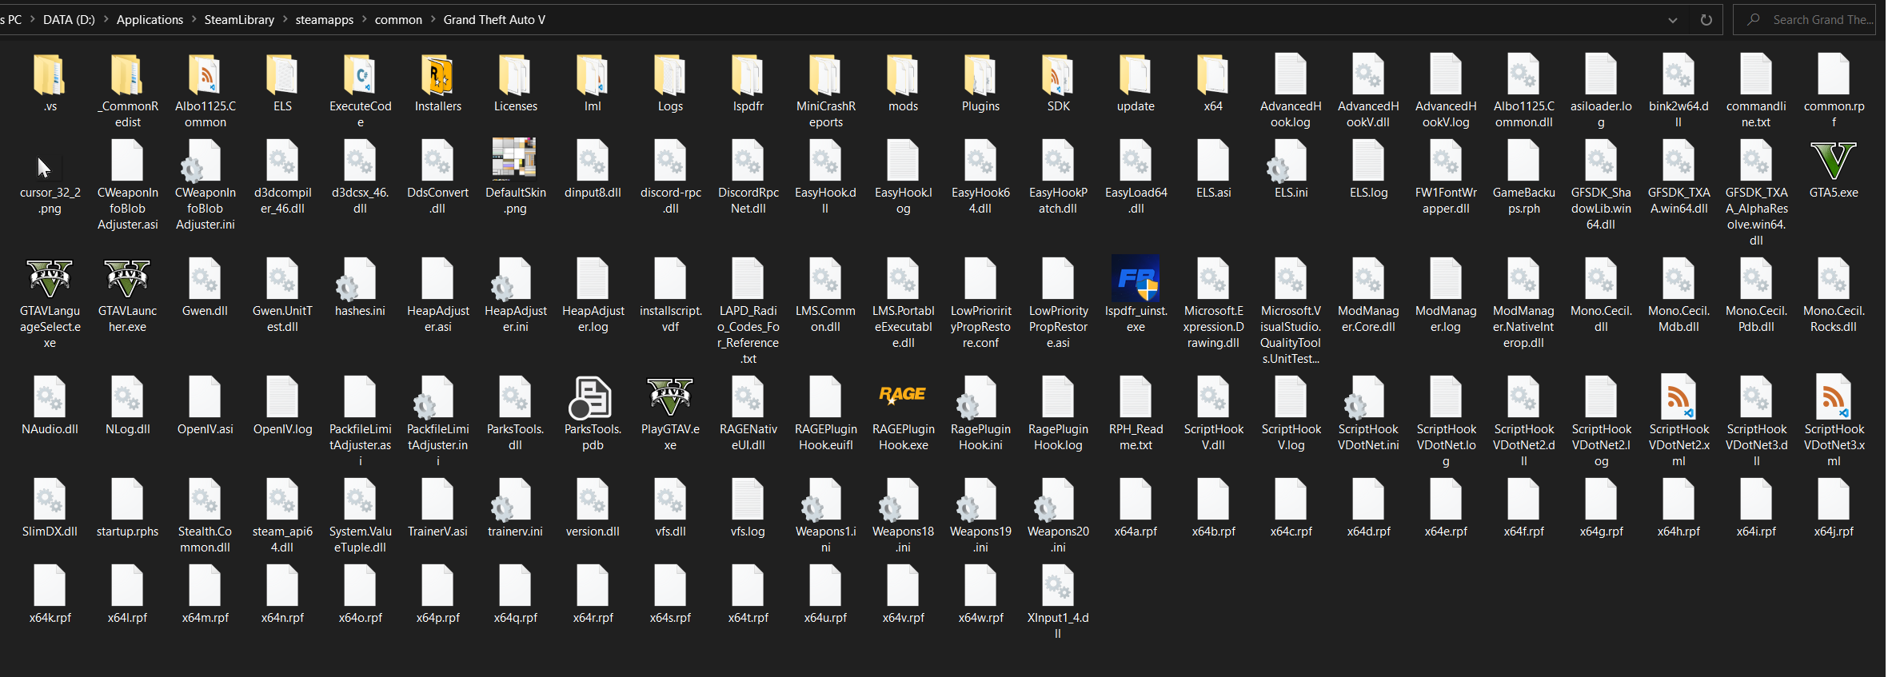Select the RAGEPluginHook.exe icon
Image resolution: width=1888 pixels, height=677 pixels.
[903, 395]
